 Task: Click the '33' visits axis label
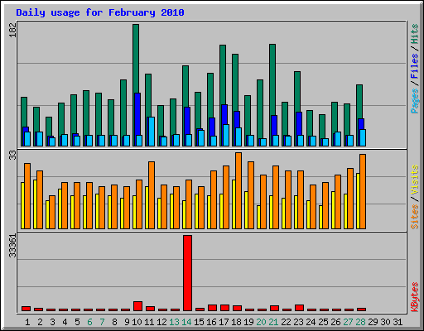(12, 156)
